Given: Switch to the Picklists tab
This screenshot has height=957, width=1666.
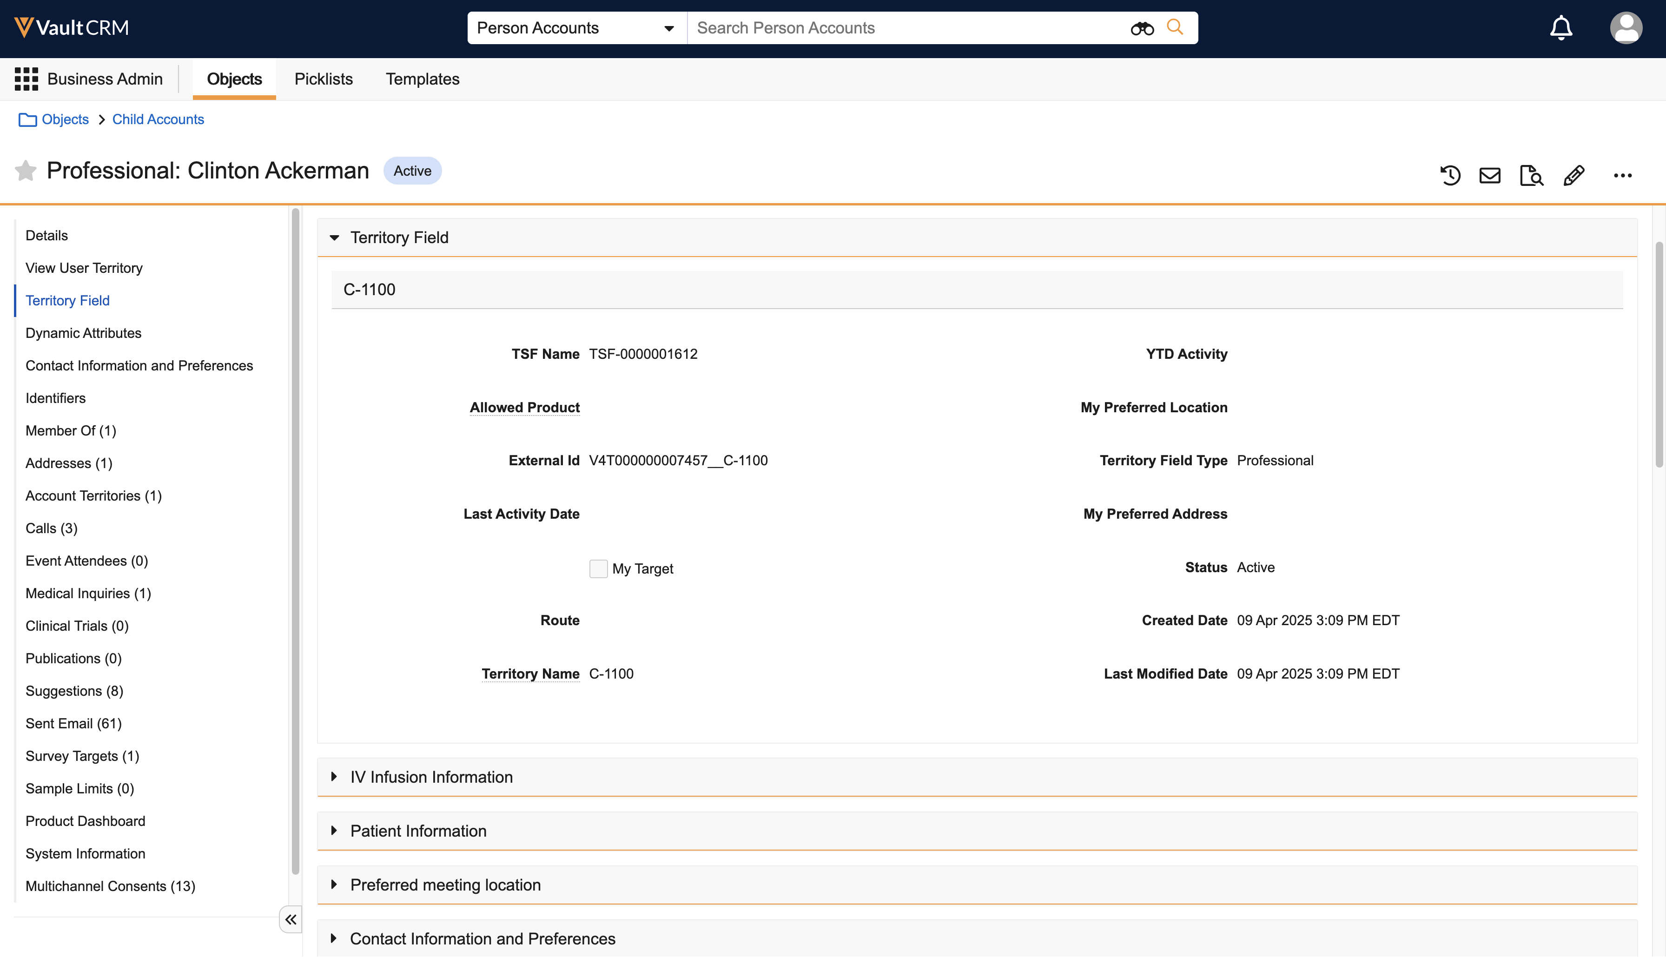Looking at the screenshot, I should click(x=324, y=79).
